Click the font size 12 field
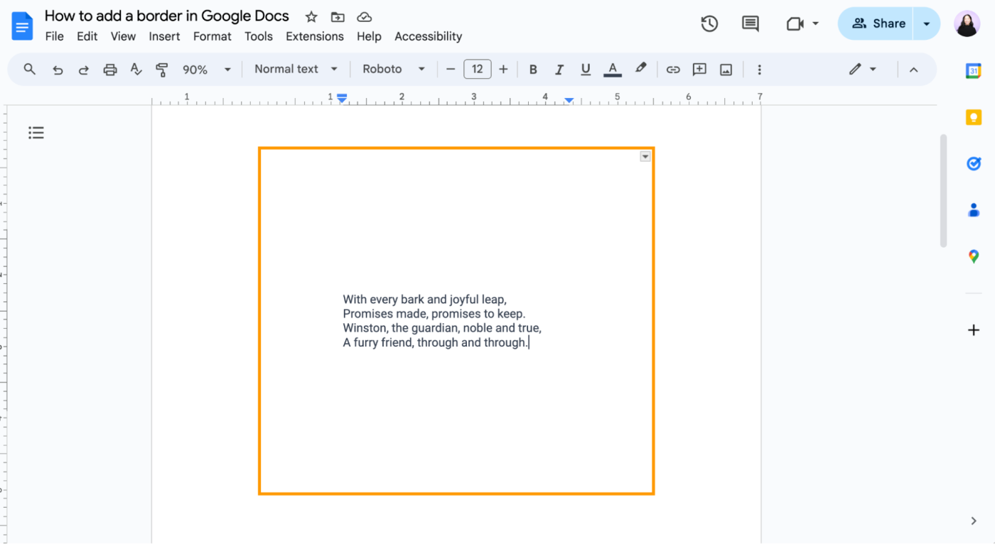This screenshot has width=995, height=544. click(x=477, y=70)
